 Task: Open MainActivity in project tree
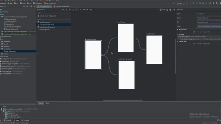click(10, 24)
